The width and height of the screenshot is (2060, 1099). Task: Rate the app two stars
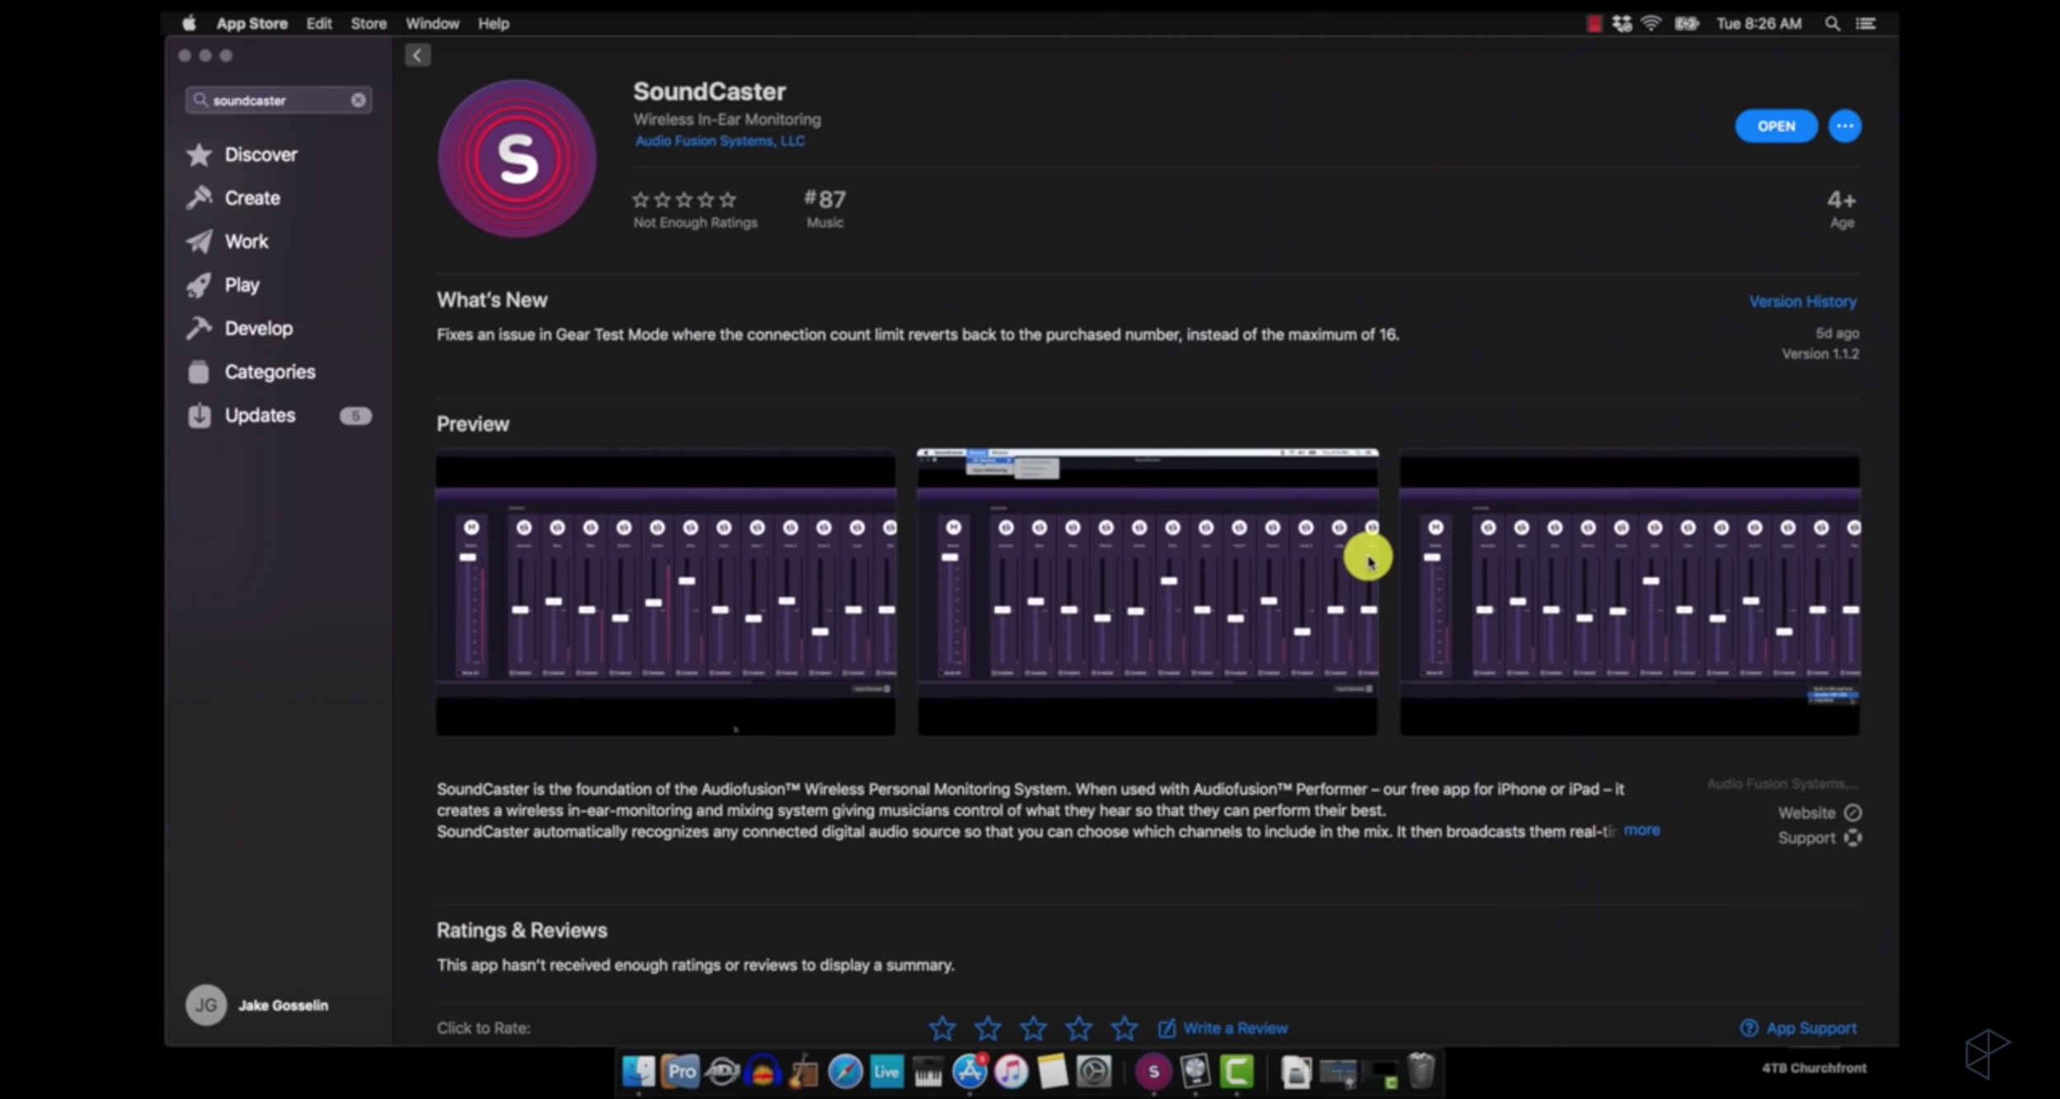click(x=987, y=1028)
